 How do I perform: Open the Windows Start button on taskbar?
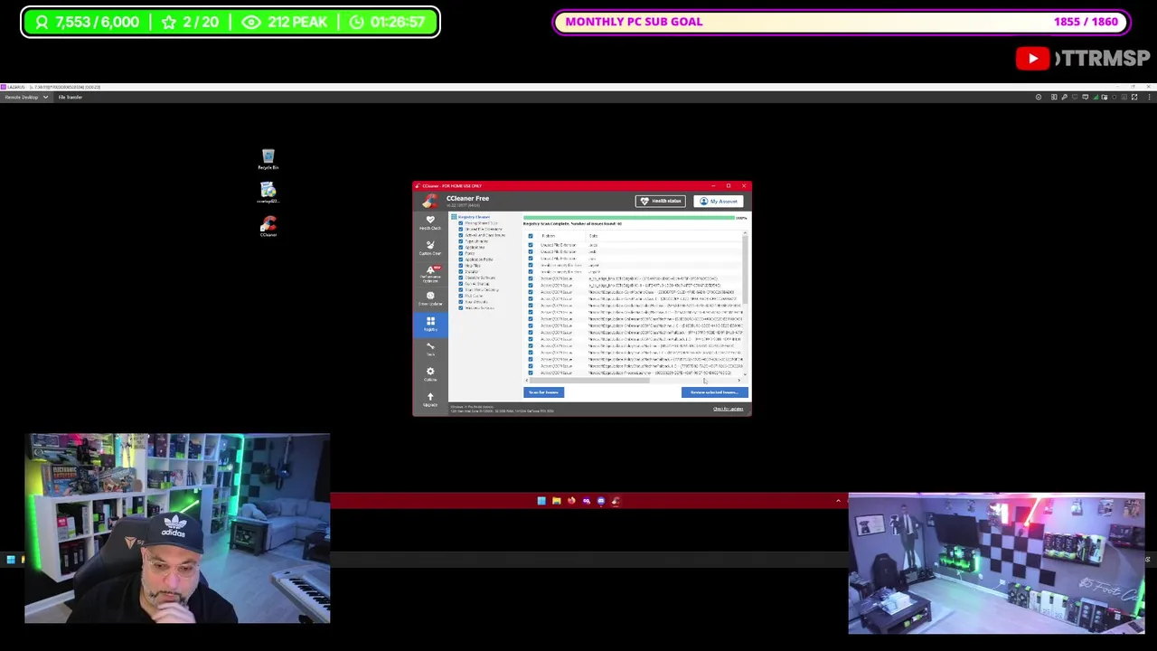(x=541, y=501)
